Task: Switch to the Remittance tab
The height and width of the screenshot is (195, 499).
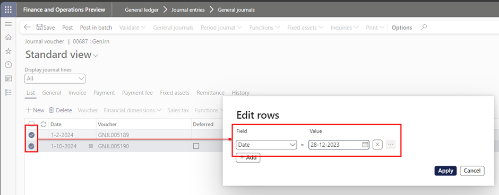Action: pyautogui.click(x=210, y=93)
